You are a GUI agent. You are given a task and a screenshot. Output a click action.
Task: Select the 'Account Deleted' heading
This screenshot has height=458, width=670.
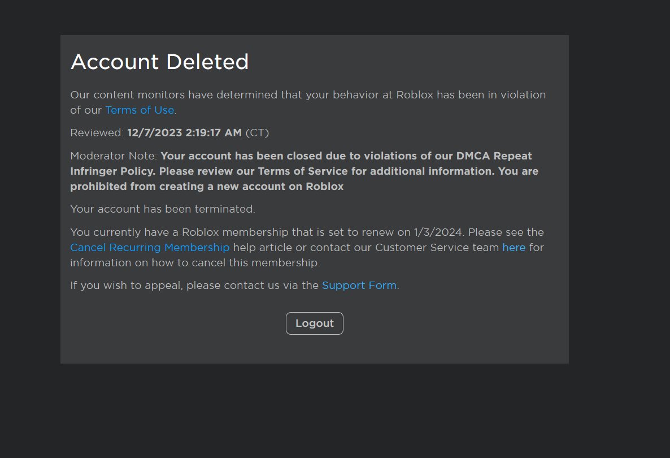click(x=159, y=62)
